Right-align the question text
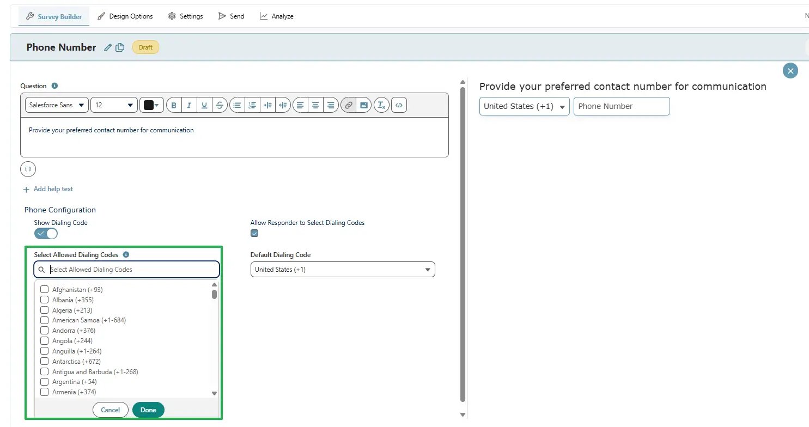Screen dimensions: 809x427 pos(331,105)
